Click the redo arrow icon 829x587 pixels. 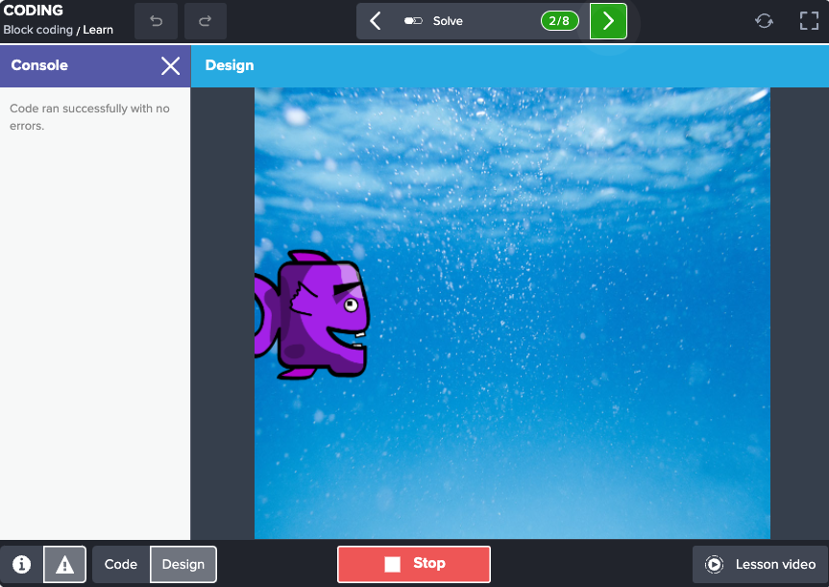tap(205, 19)
